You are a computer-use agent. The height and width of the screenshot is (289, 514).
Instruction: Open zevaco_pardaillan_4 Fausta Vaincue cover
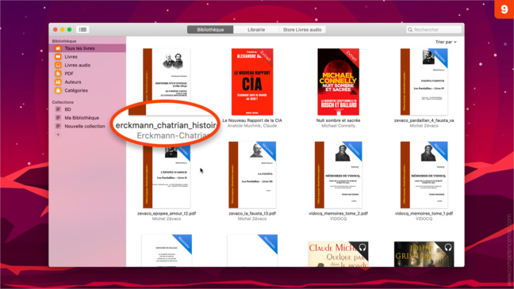pos(424,82)
